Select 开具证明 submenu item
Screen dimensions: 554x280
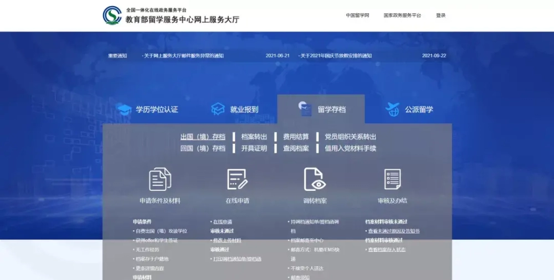pyautogui.click(x=254, y=148)
